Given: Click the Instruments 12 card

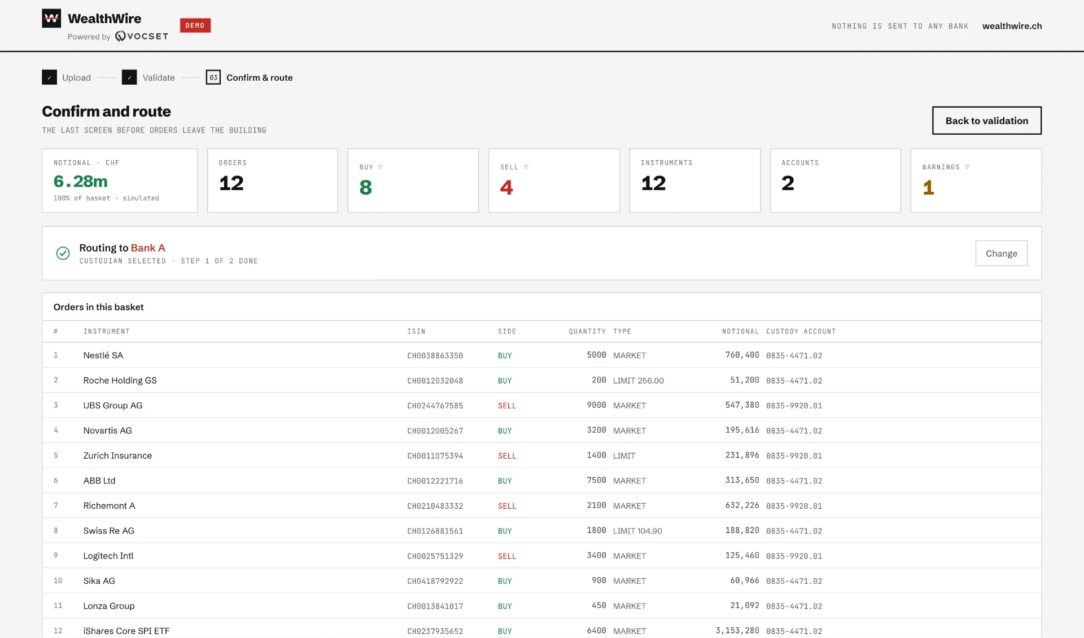Looking at the screenshot, I should pyautogui.click(x=695, y=181).
